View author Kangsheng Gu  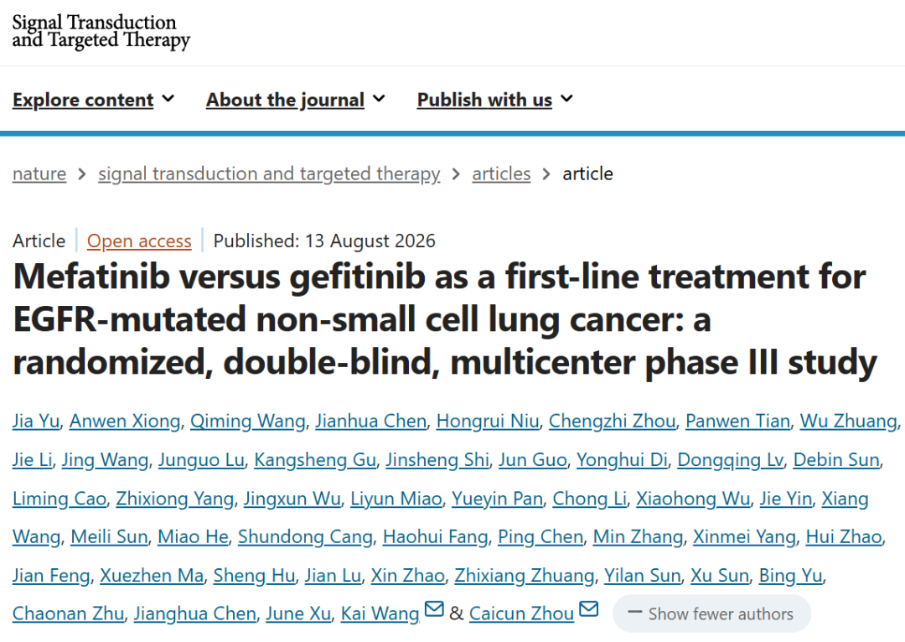pos(315,459)
